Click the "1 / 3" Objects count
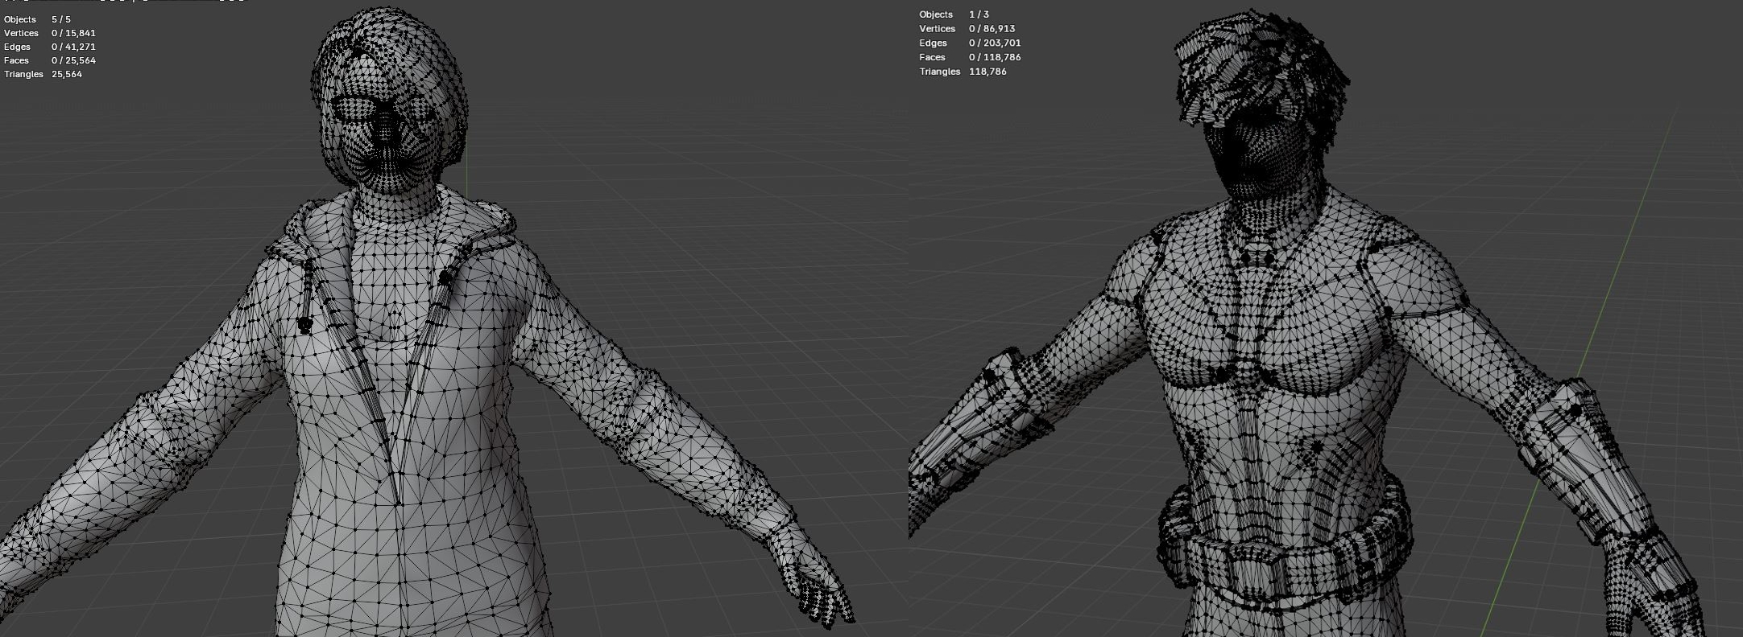Viewport: 1743px width, 637px height. (x=979, y=14)
